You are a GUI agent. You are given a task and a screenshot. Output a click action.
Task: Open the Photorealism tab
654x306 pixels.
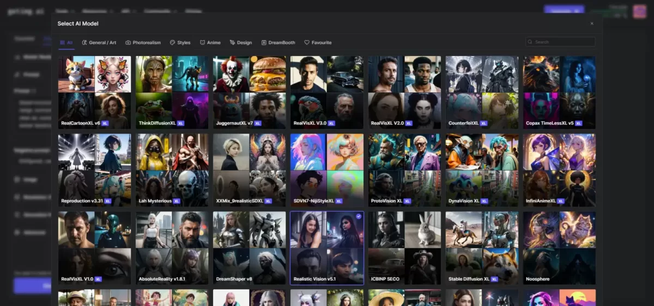143,42
